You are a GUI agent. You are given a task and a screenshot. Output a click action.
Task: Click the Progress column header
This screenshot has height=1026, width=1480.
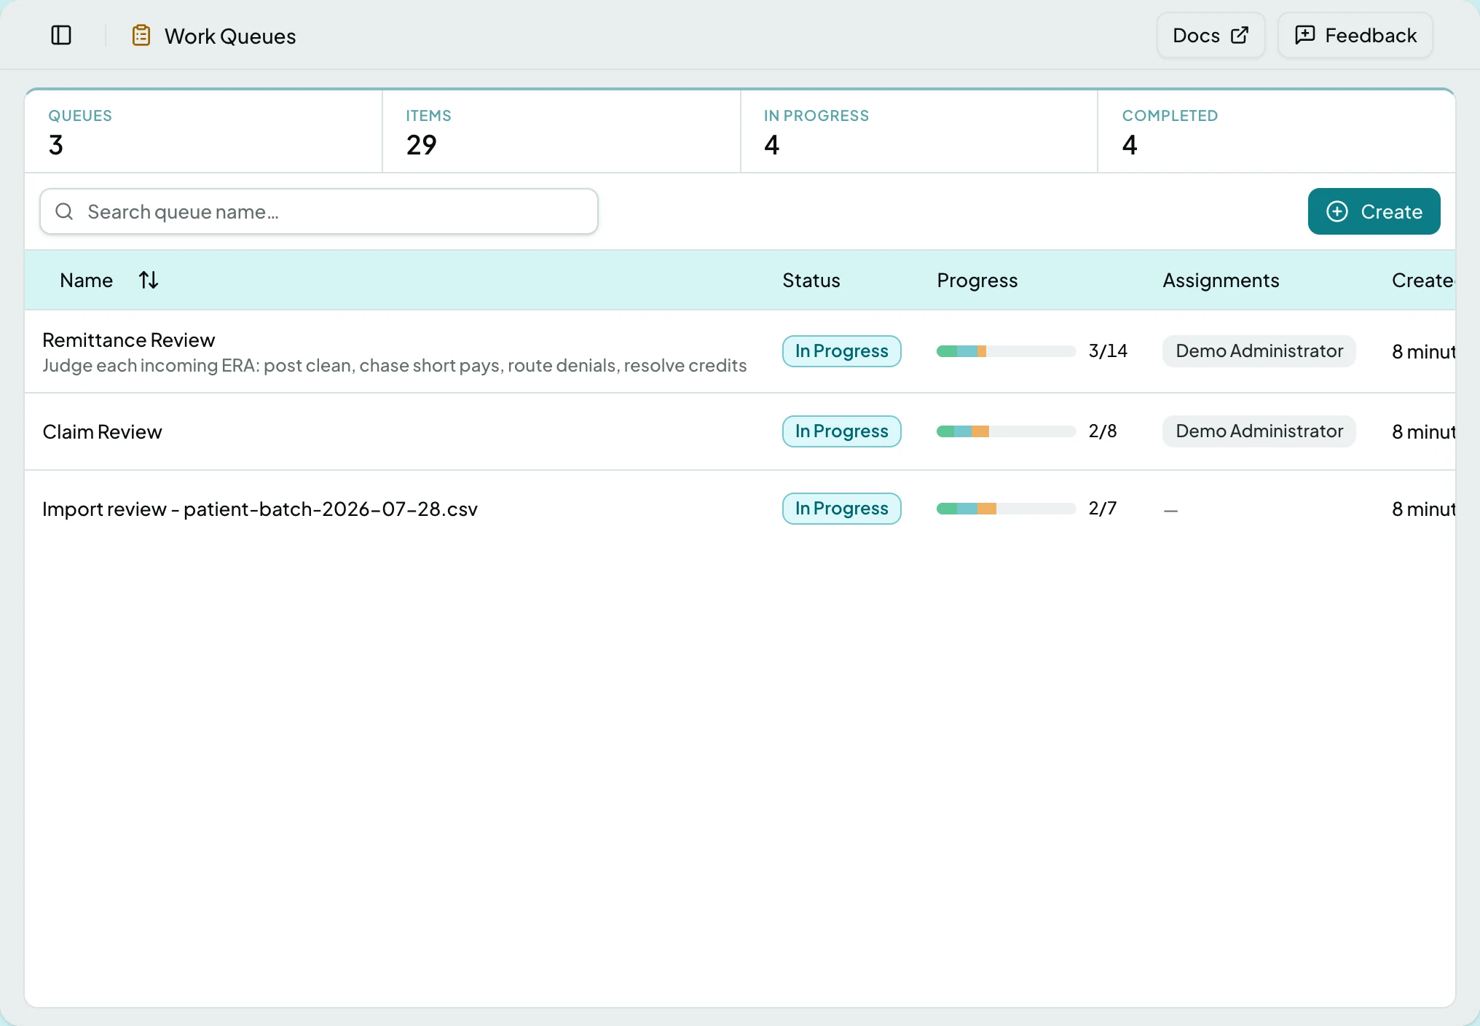point(977,281)
